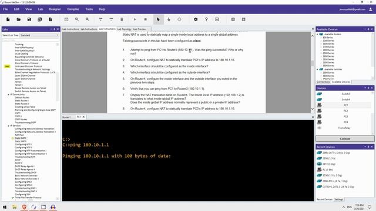Open OSPF Routes lab
The width and height of the screenshot is (376, 211).
pyautogui.click(x=21, y=120)
